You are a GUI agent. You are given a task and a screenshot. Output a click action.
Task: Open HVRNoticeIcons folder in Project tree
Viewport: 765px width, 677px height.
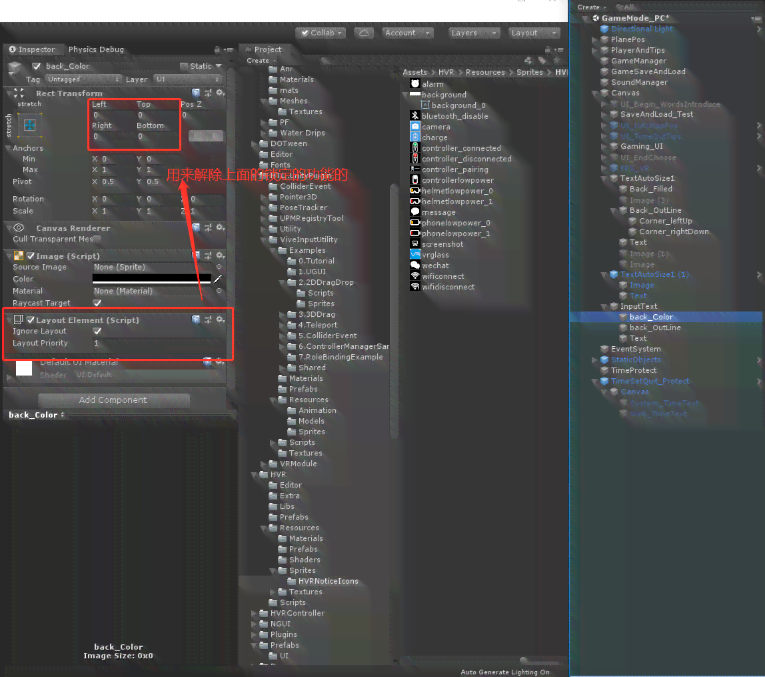[329, 581]
